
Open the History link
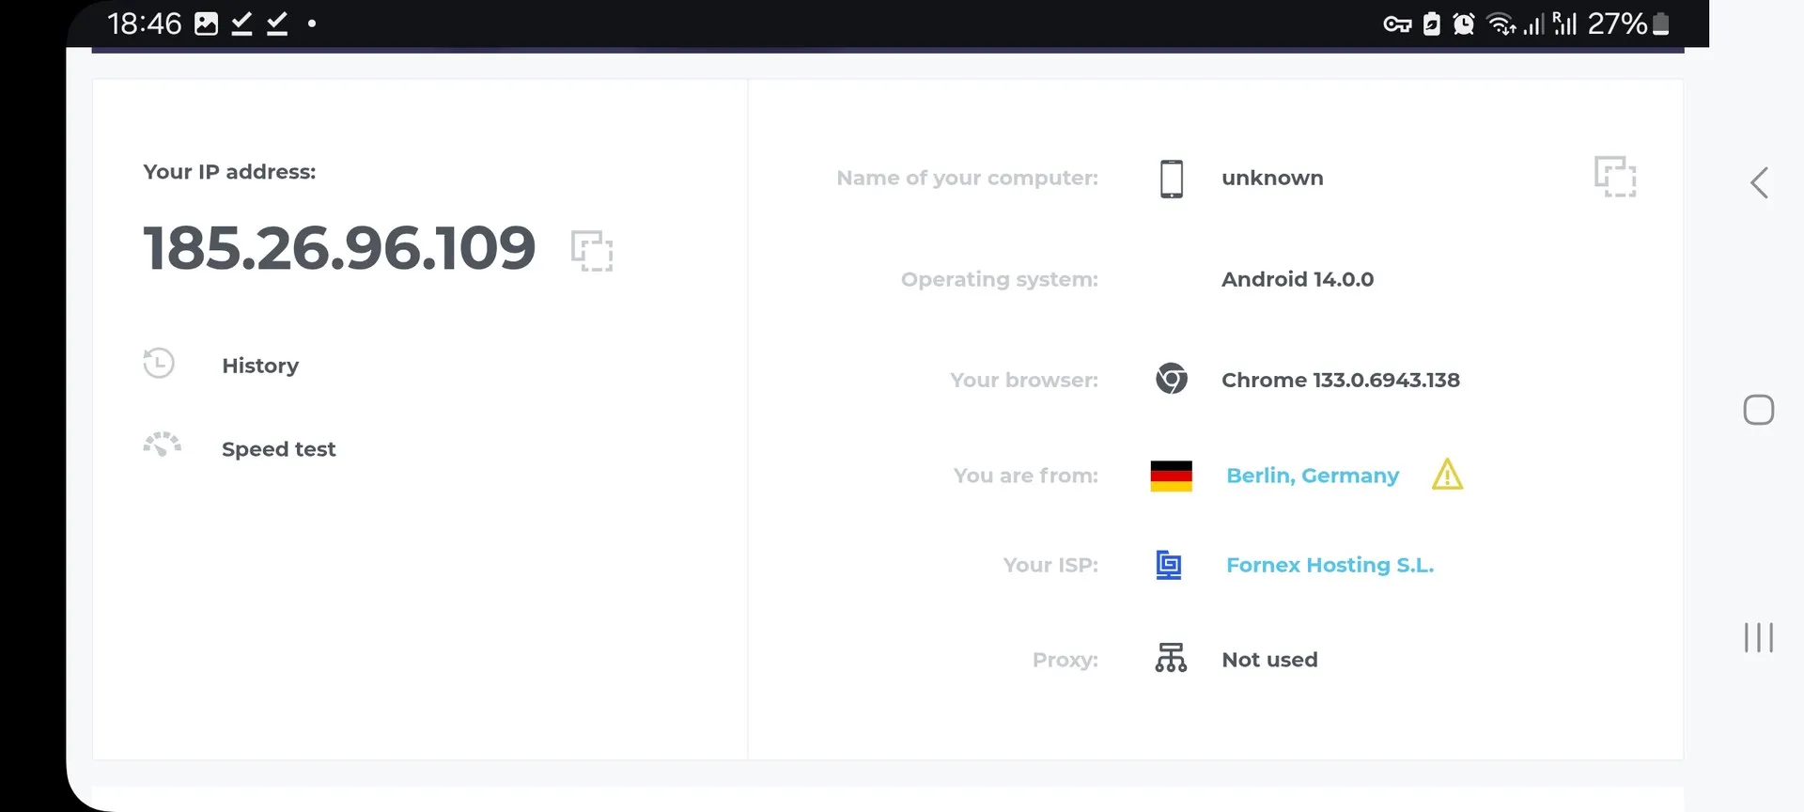coord(260,366)
